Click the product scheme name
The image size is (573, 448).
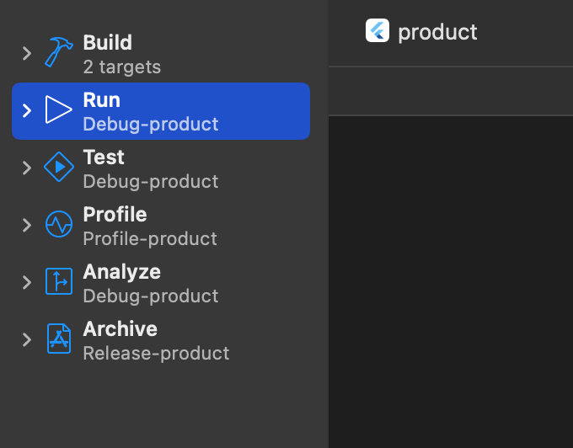(x=437, y=32)
